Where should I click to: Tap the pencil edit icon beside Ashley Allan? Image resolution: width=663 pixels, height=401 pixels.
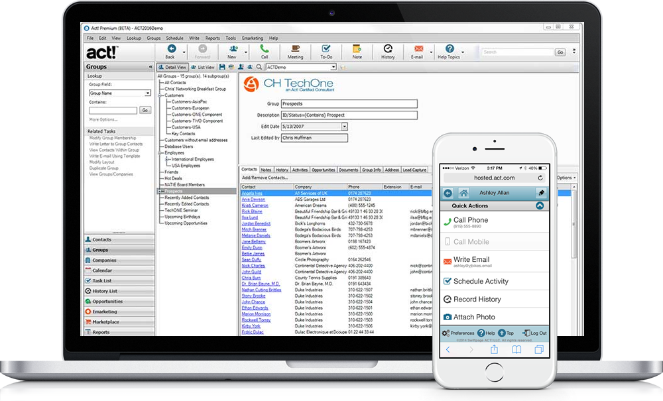541,193
